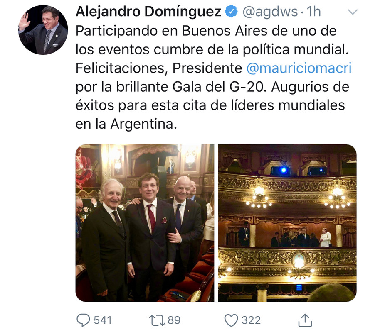Viewport: 375px width, 332px height.
Task: Click the 1h timestamp
Action: pos(313,12)
